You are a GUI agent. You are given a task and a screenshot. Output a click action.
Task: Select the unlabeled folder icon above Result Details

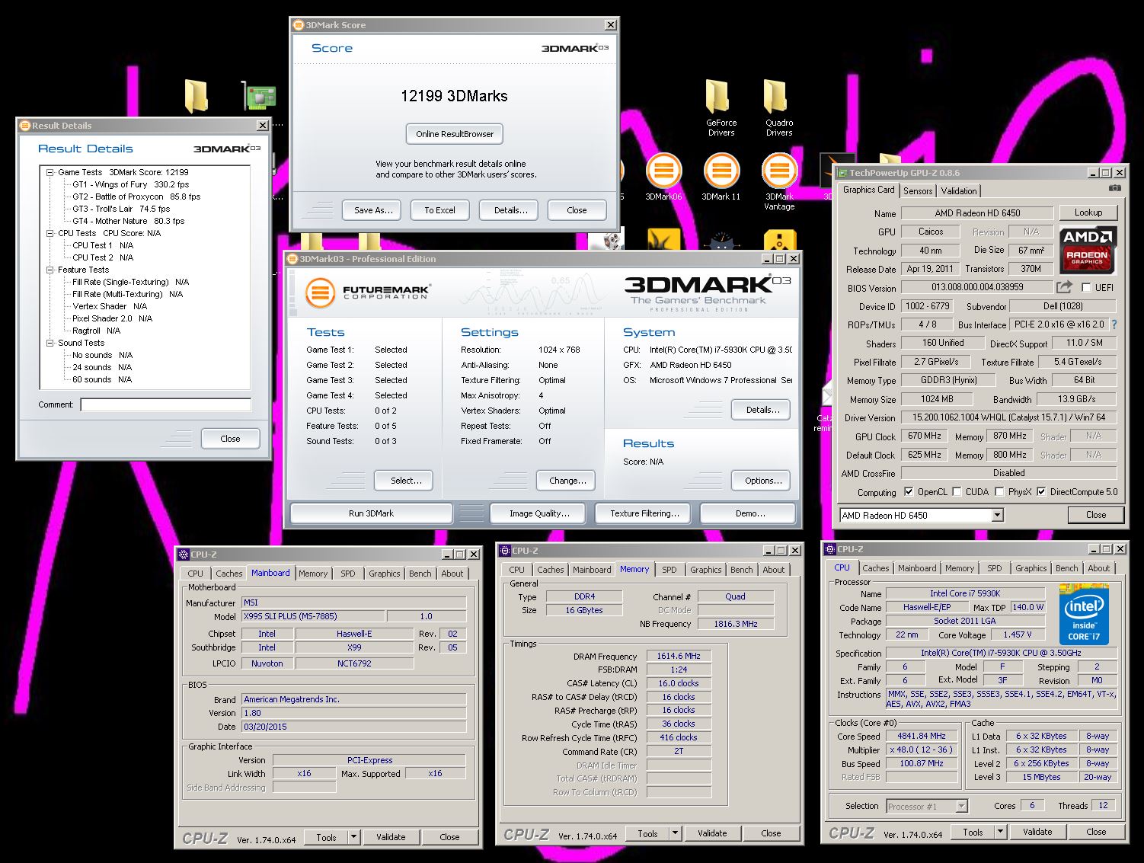[x=197, y=96]
